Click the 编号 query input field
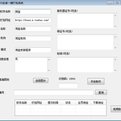The height and width of the screenshot is (121, 121). [53, 92]
